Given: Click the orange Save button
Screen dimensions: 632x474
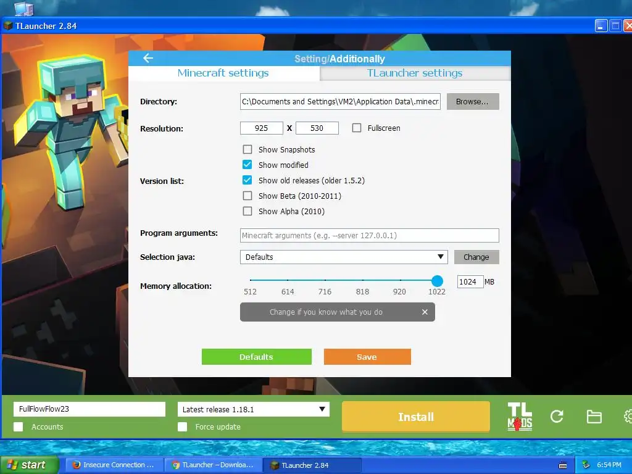Looking at the screenshot, I should click(367, 357).
